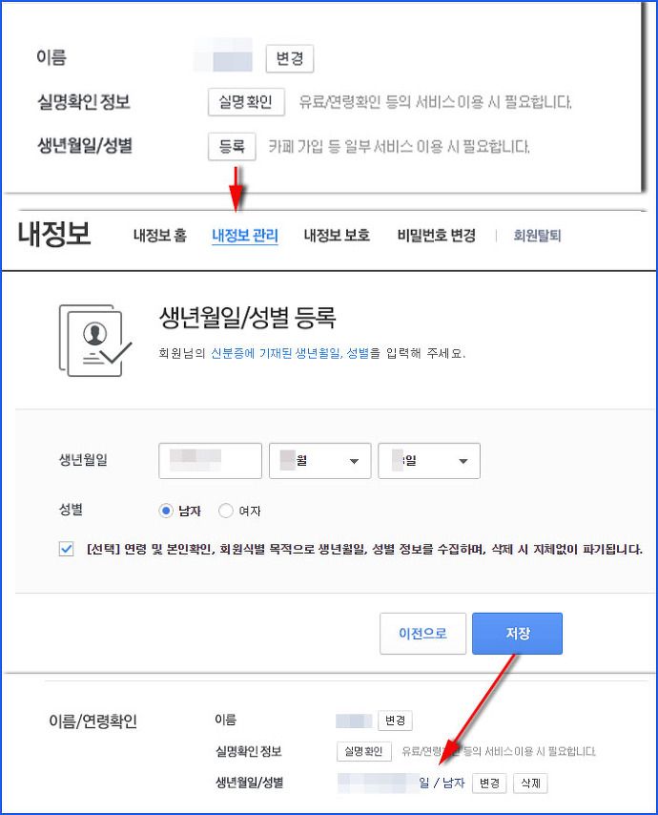Go to 내정보 보호 tab
658x815 pixels.
(x=337, y=236)
